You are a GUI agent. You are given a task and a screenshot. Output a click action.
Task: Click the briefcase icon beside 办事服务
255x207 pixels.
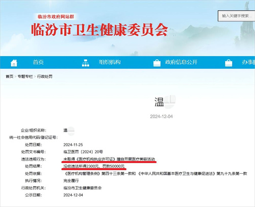coord(228,63)
